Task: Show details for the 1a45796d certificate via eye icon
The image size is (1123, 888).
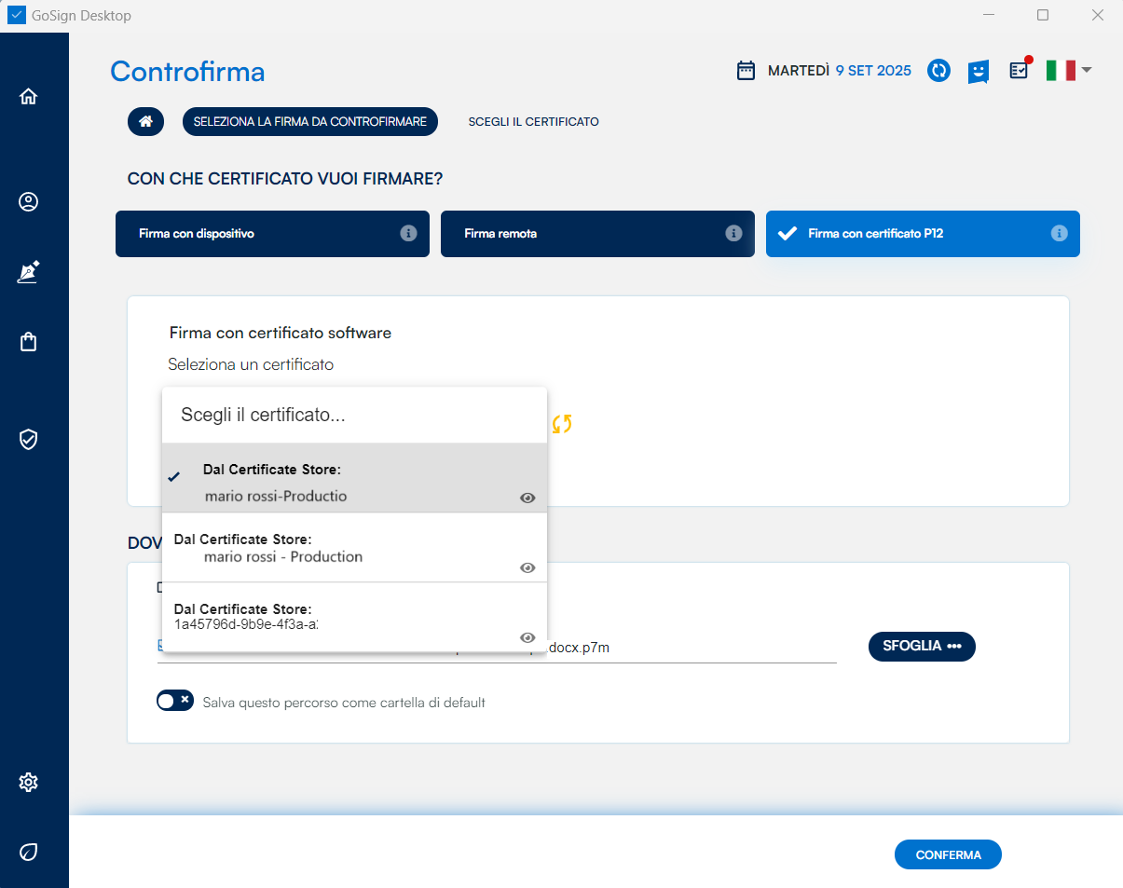Action: click(x=527, y=637)
